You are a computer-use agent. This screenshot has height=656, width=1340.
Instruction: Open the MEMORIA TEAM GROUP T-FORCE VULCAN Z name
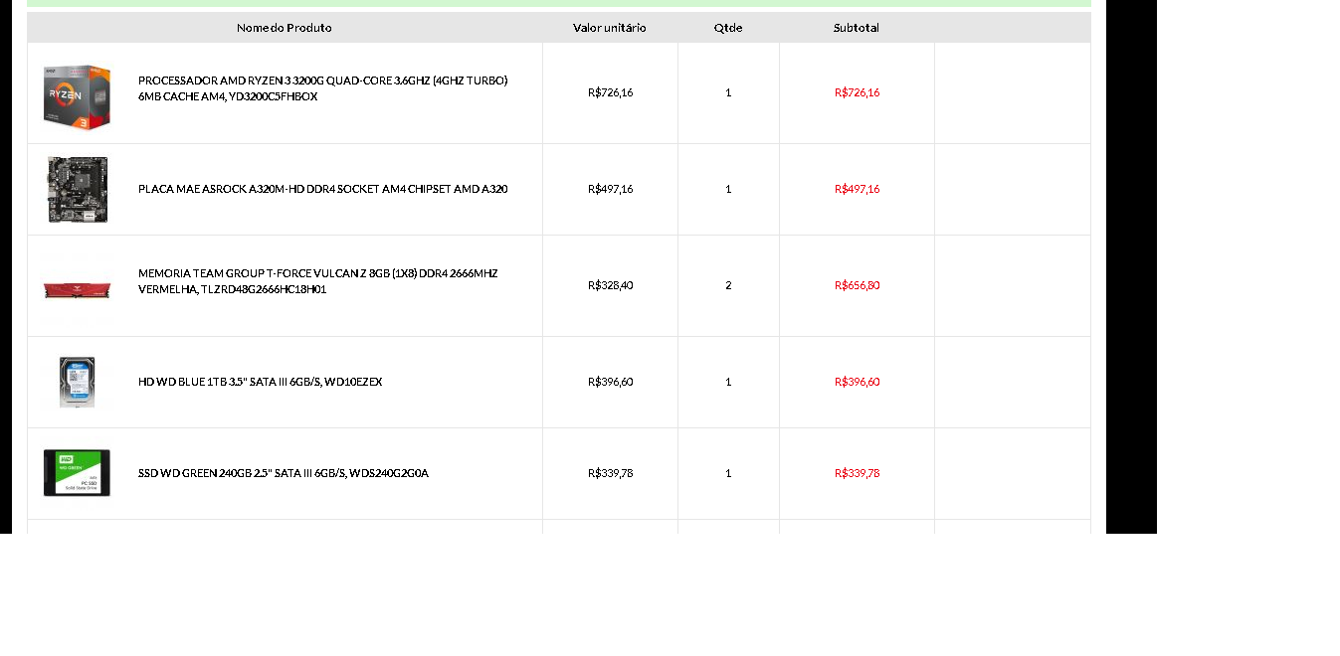click(x=317, y=281)
